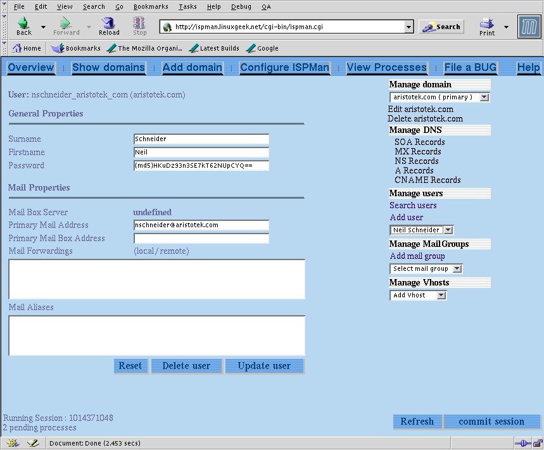Viewport: 544px width, 450px height.
Task: Click the commit session button
Action: pos(491,422)
